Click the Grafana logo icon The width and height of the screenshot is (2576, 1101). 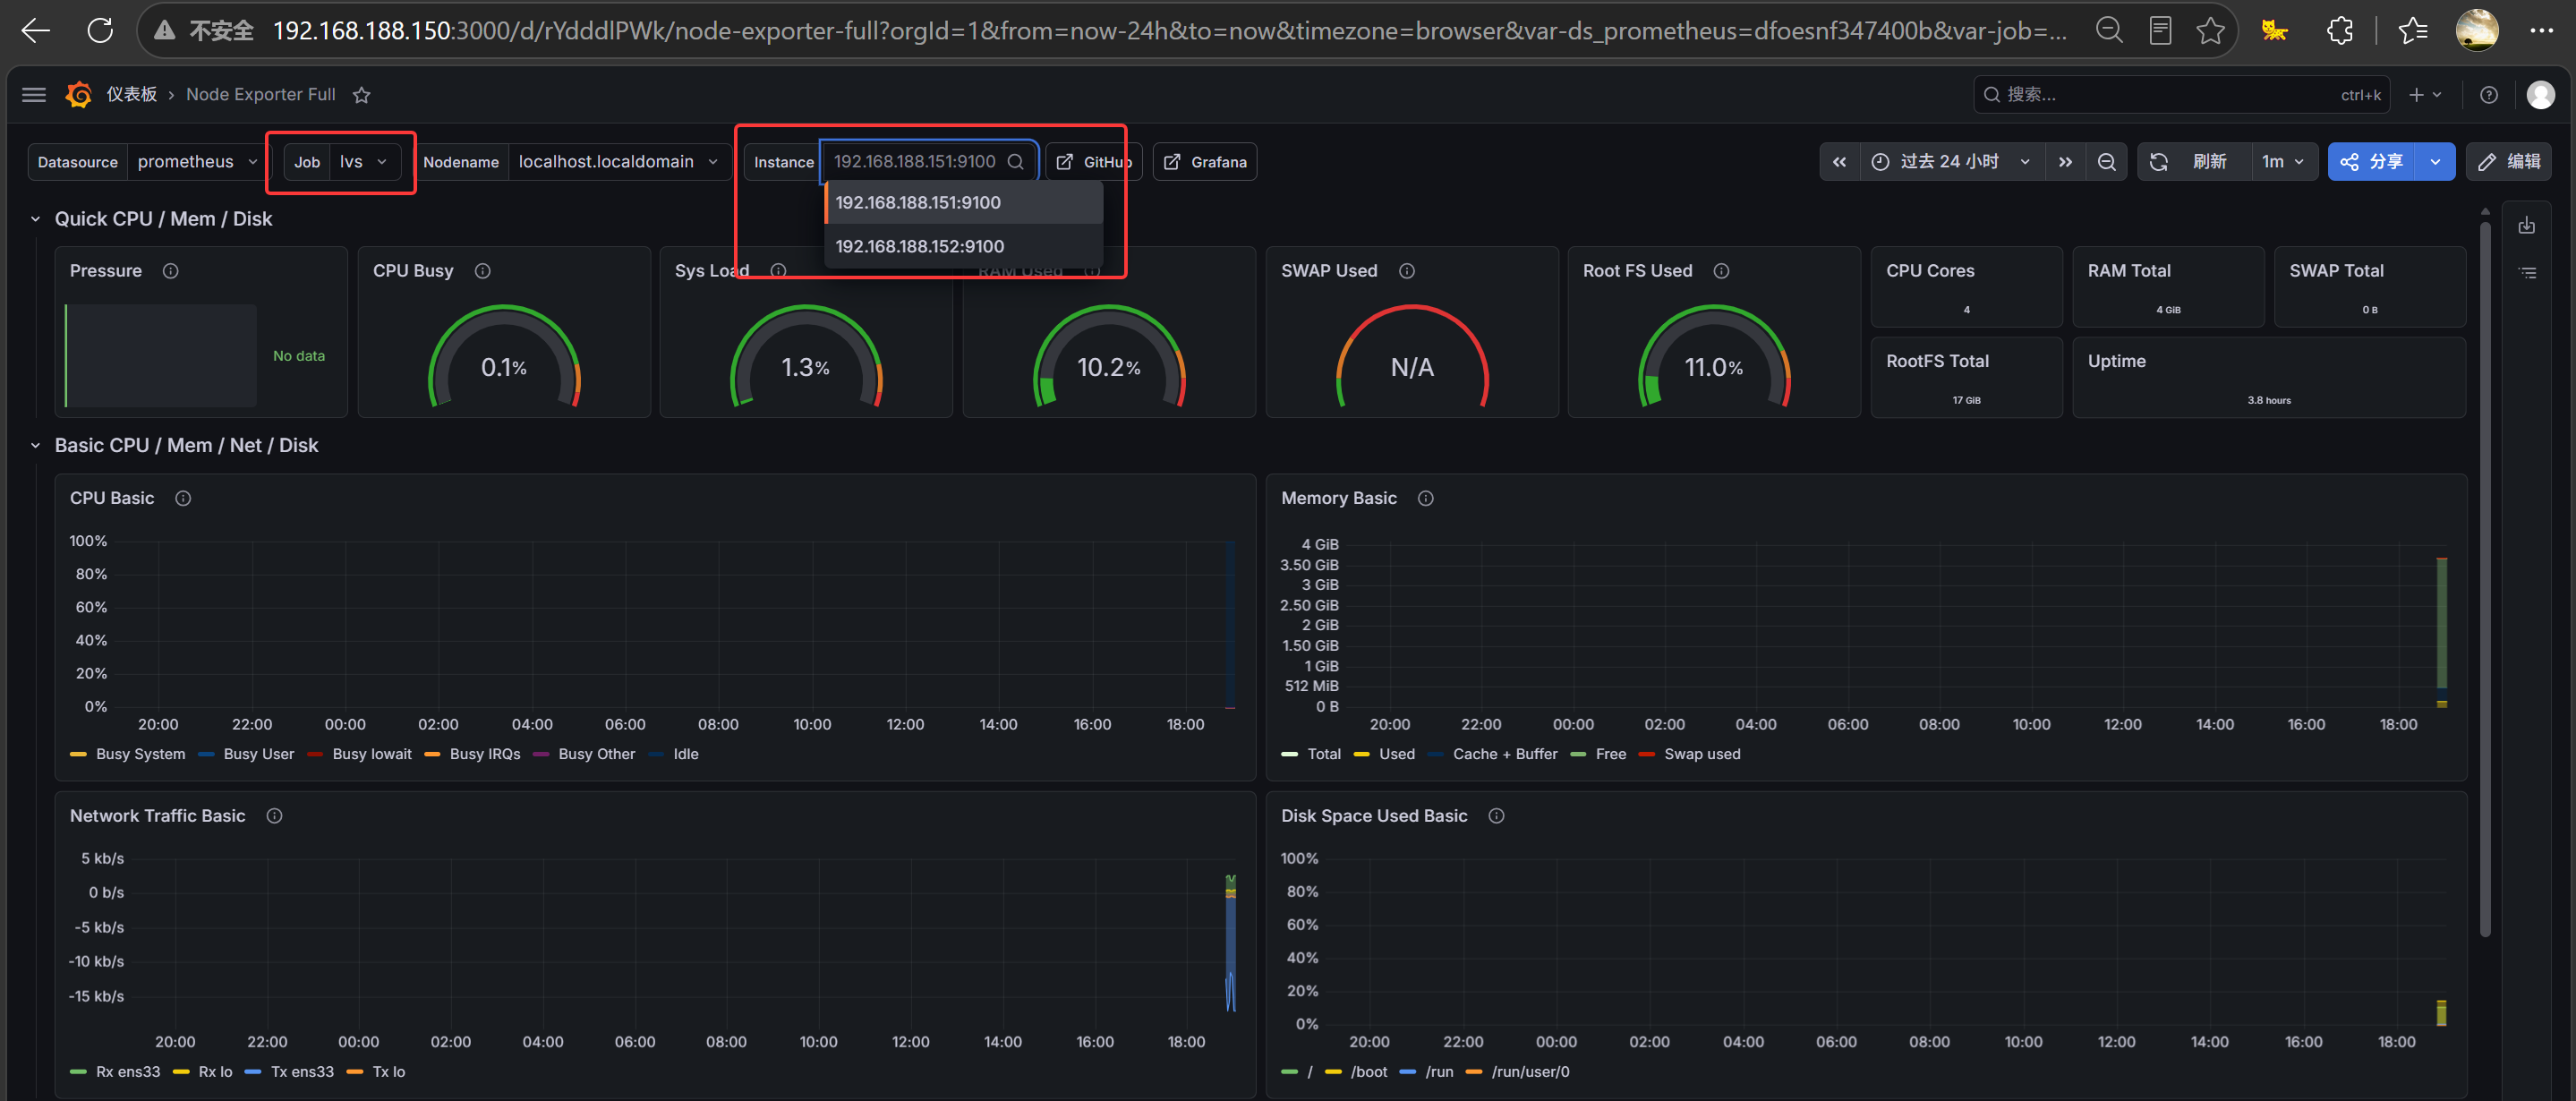(78, 94)
